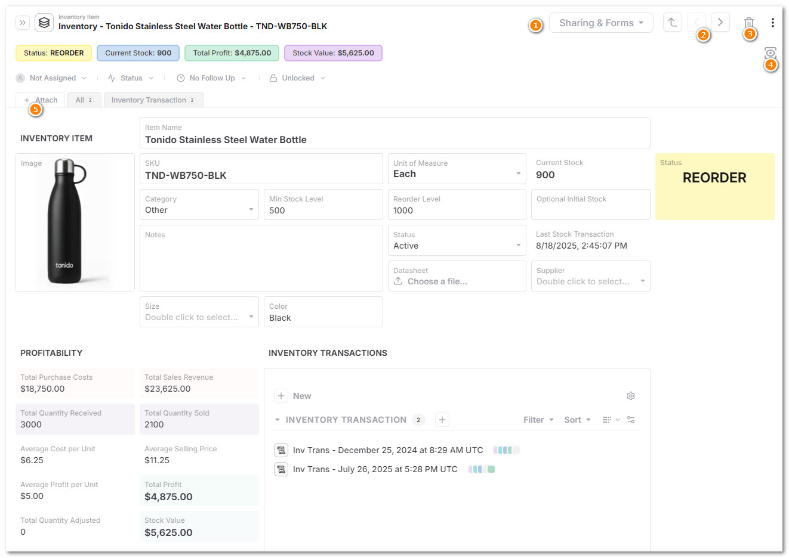Image resolution: width=789 pixels, height=558 pixels.
Task: Edit the SKU field TND-WB750-BLK
Action: [261, 169]
